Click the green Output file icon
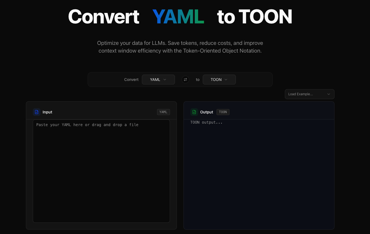This screenshot has width=370, height=234. pos(194,112)
